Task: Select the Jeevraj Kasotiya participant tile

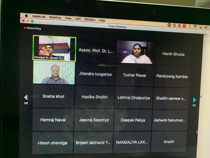Action: coord(94,120)
